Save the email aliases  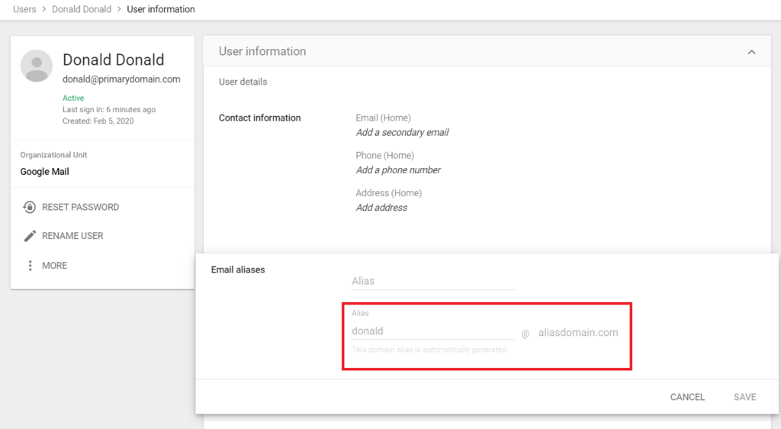click(744, 397)
